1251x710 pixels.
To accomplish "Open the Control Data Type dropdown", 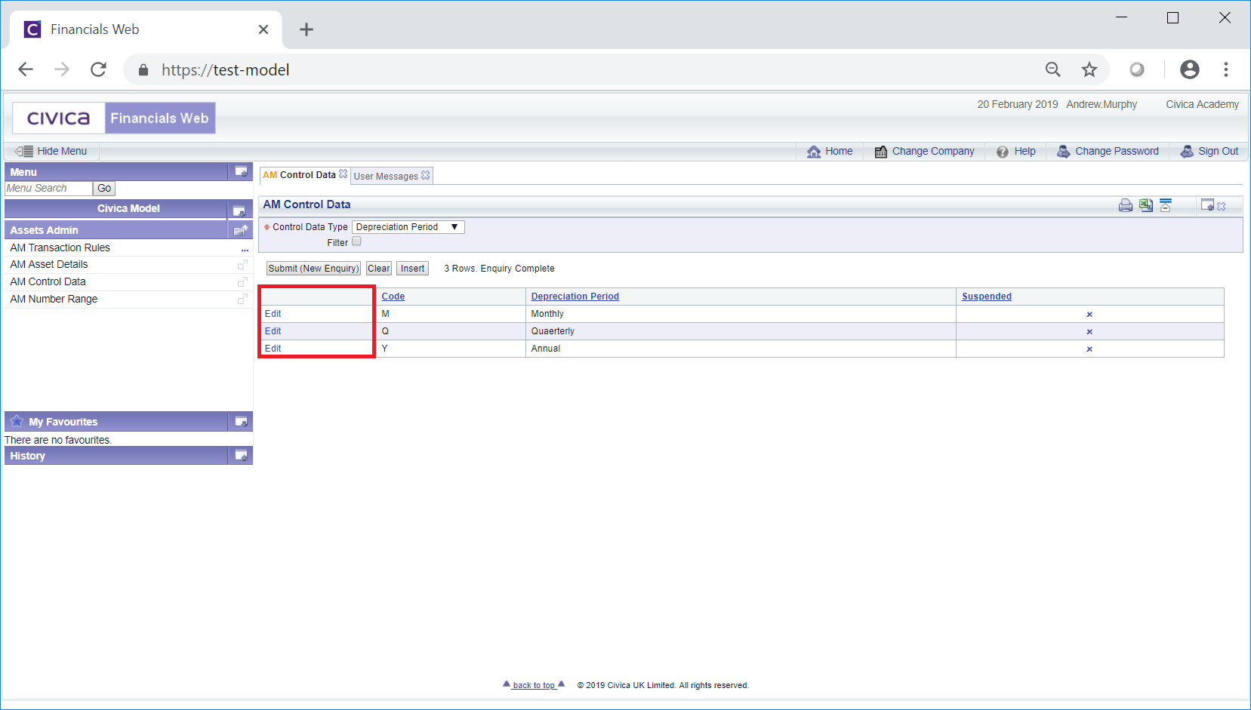I will coord(408,227).
